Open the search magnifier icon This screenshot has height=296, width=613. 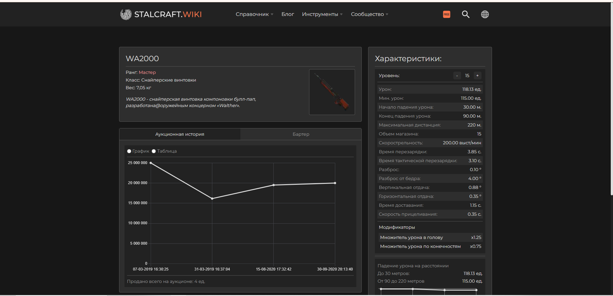(x=466, y=14)
